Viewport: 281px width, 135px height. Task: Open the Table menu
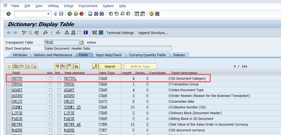click(x=15, y=6)
